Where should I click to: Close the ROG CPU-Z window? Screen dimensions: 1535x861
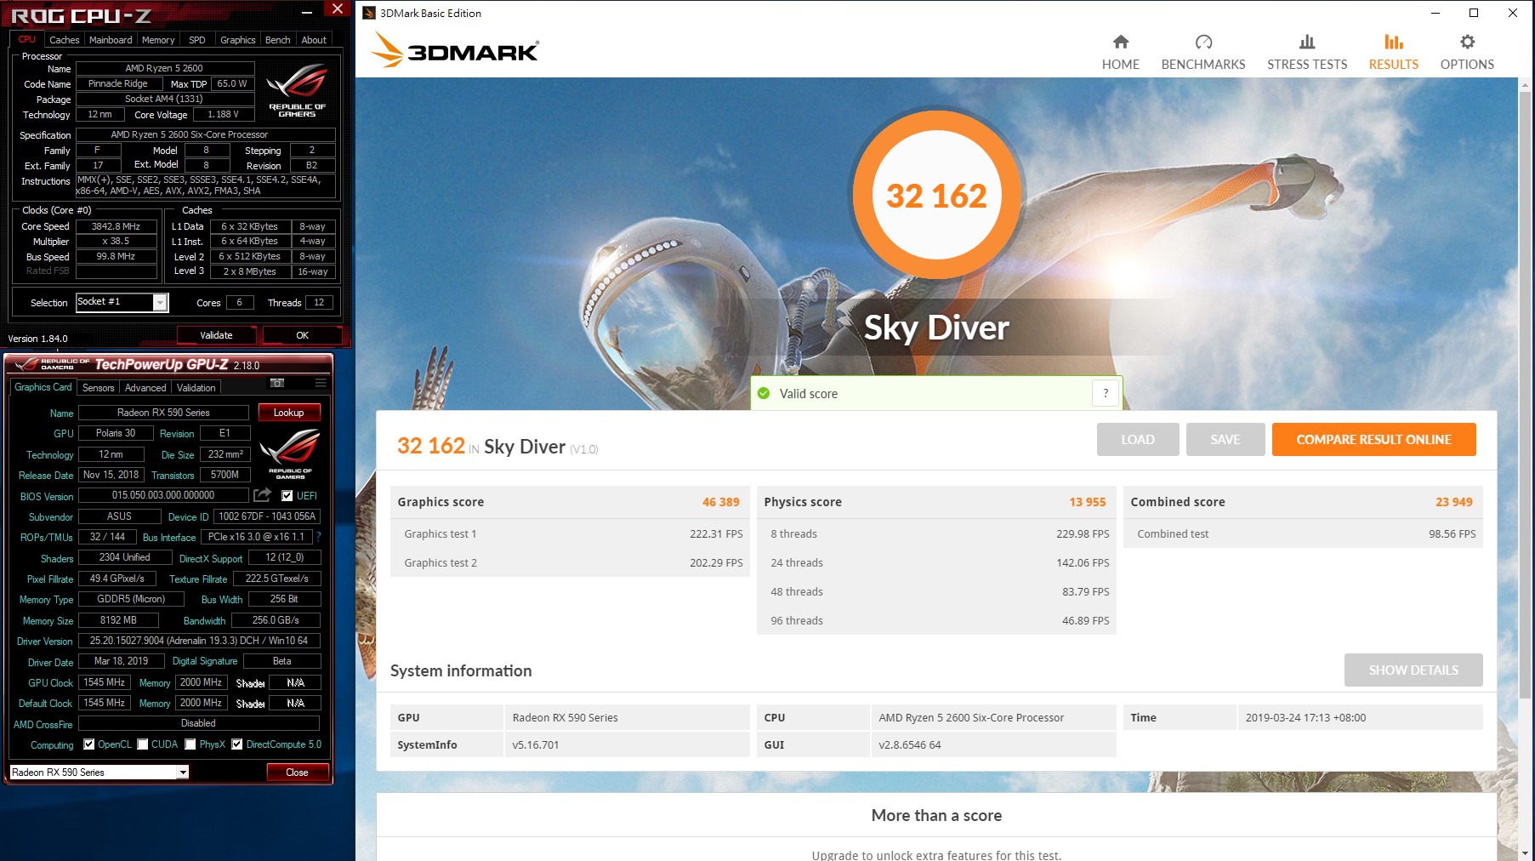[338, 9]
